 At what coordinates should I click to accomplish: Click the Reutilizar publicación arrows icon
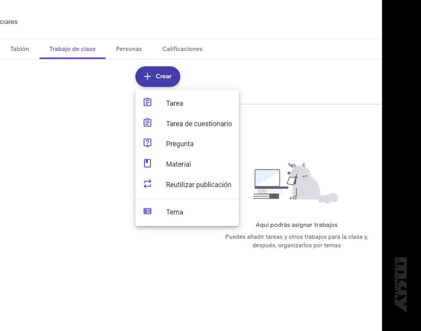coord(147,184)
